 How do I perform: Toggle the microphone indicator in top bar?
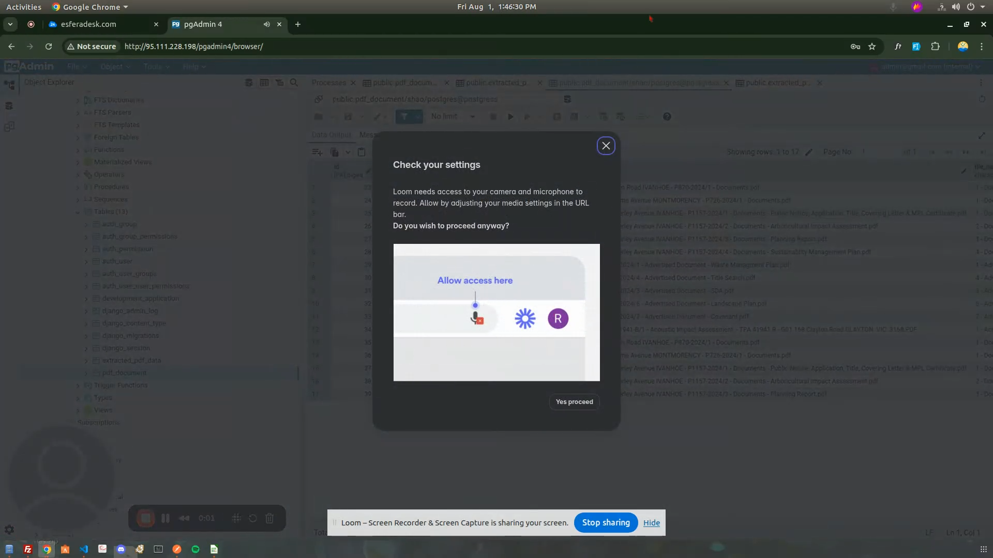[893, 7]
